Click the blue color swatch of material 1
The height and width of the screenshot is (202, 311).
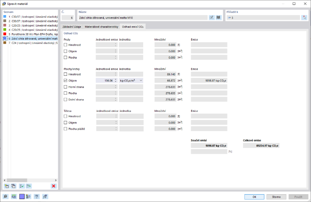(x=5, y=17)
